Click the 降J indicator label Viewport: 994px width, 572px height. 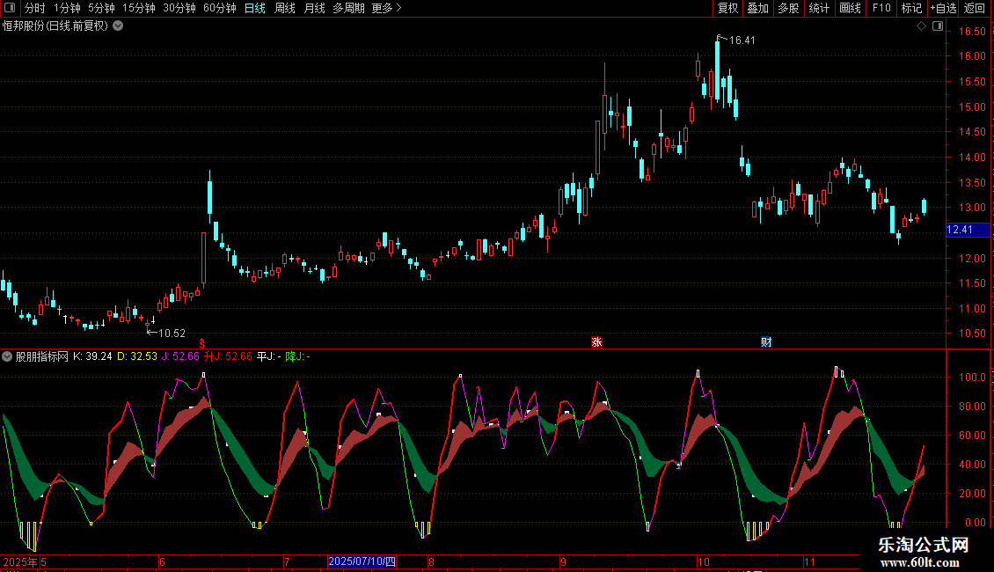298,356
